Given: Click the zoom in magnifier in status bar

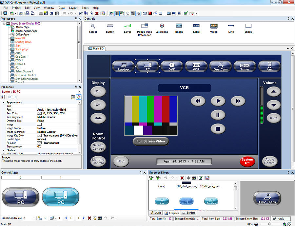Looking at the screenshot, I should (285, 224).
